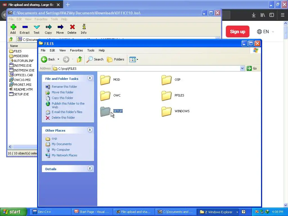
Task: Open the View menu in FILES window
Action: [x=62, y=50]
